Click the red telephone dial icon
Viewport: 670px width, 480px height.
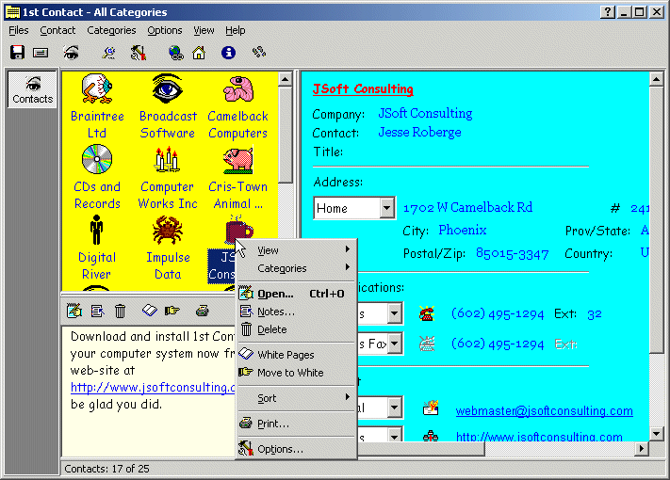pos(427,313)
